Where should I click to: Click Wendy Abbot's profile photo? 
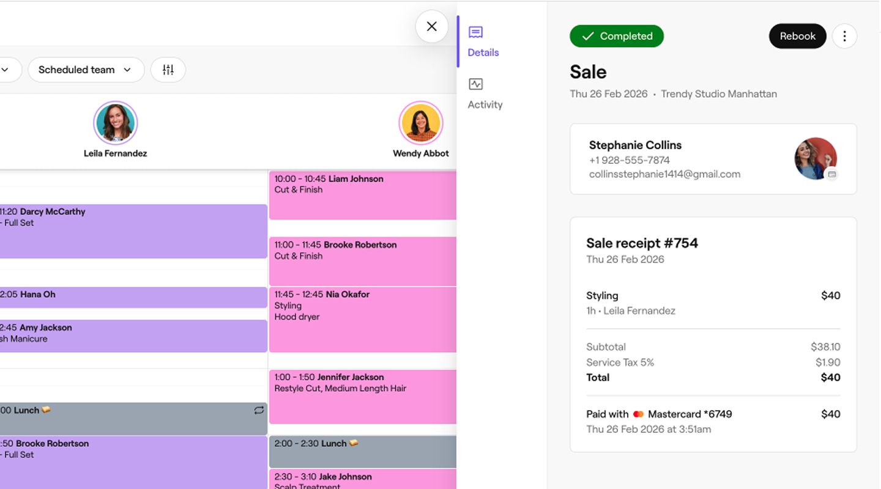pos(421,123)
